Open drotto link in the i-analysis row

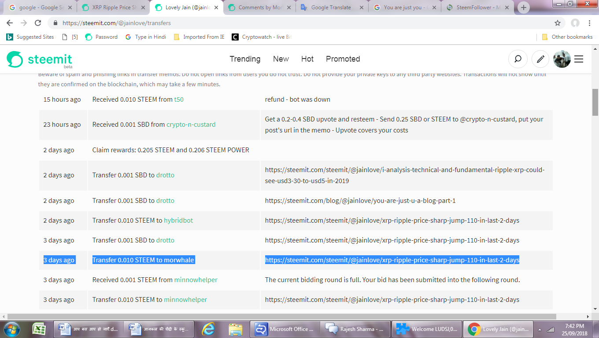point(165,175)
